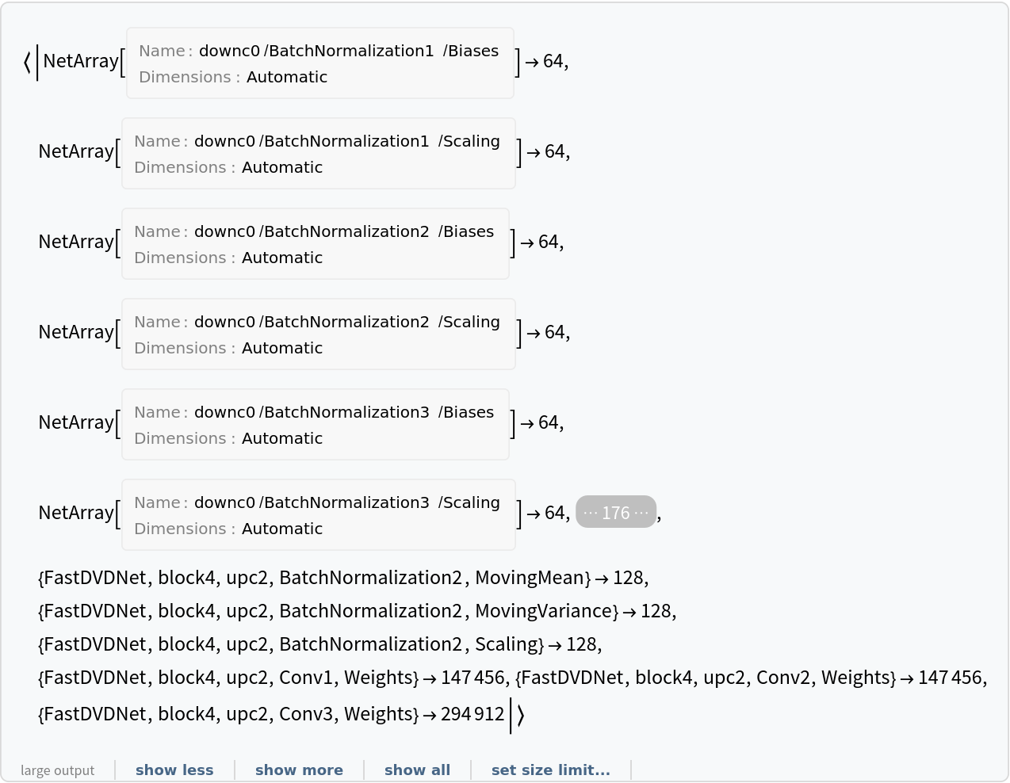Pick the BatchNormalization3 /Scaling NetArray box
The image size is (1010, 783).
coord(318,515)
